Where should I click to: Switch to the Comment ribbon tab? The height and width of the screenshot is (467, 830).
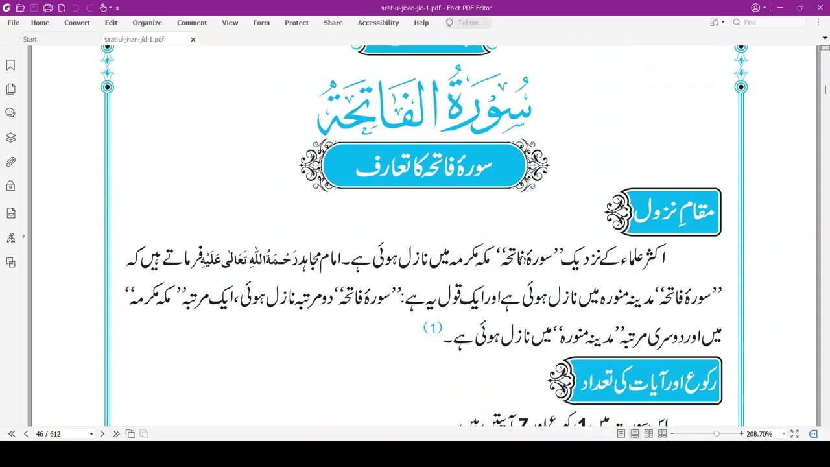[192, 23]
